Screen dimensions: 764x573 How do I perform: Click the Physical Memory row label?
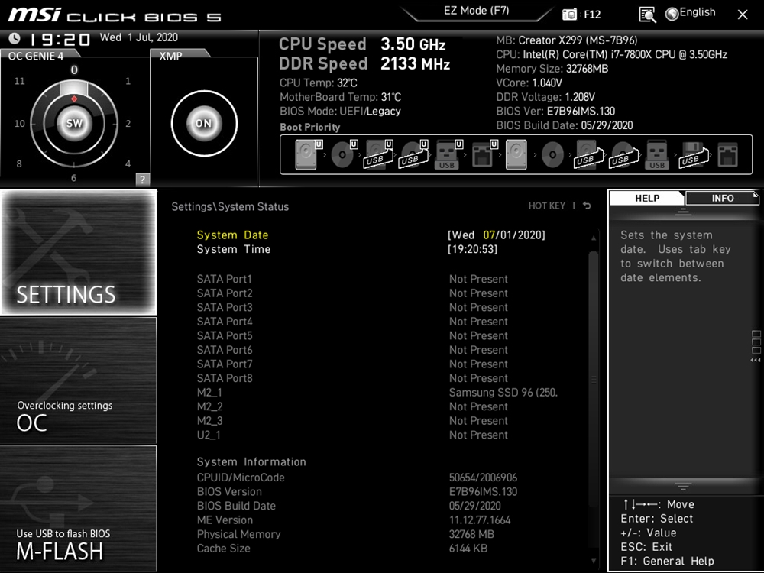coord(238,534)
